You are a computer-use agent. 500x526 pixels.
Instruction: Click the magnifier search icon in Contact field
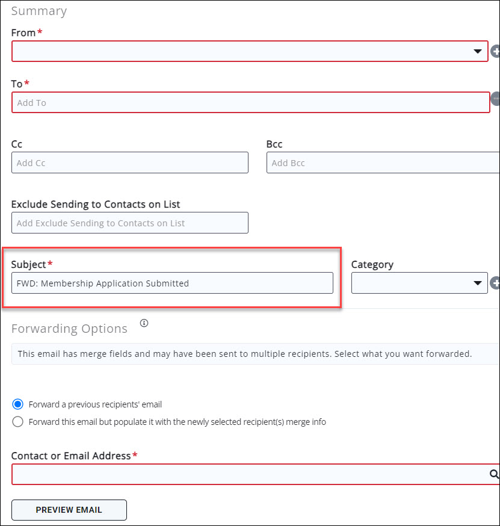(x=494, y=474)
